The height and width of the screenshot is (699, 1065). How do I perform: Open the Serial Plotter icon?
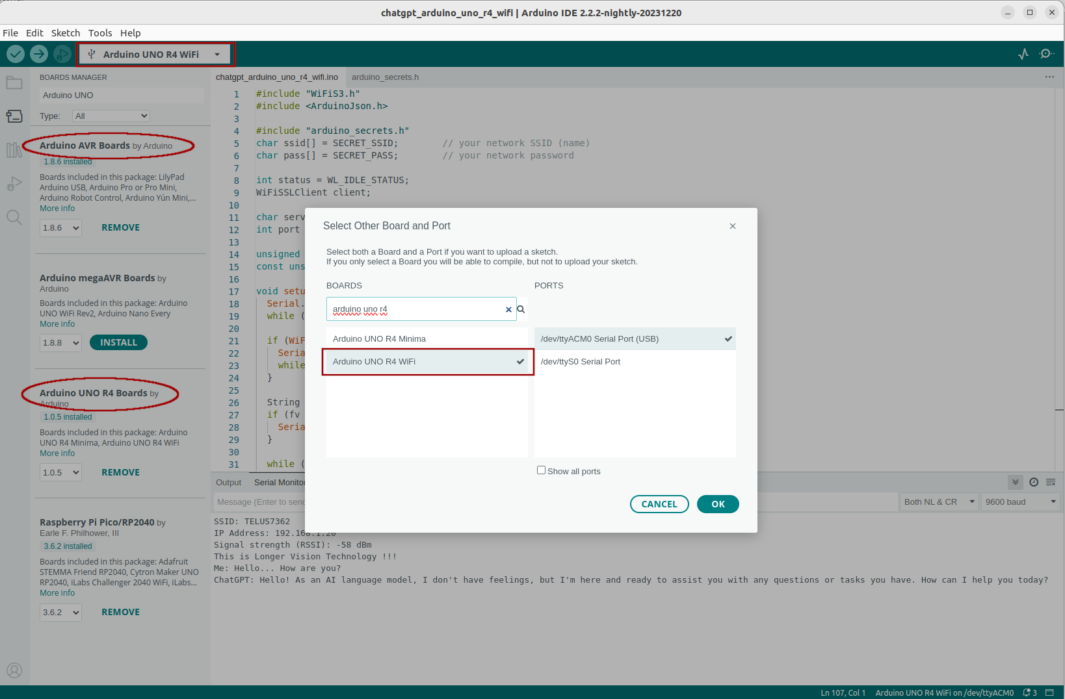click(x=1023, y=54)
